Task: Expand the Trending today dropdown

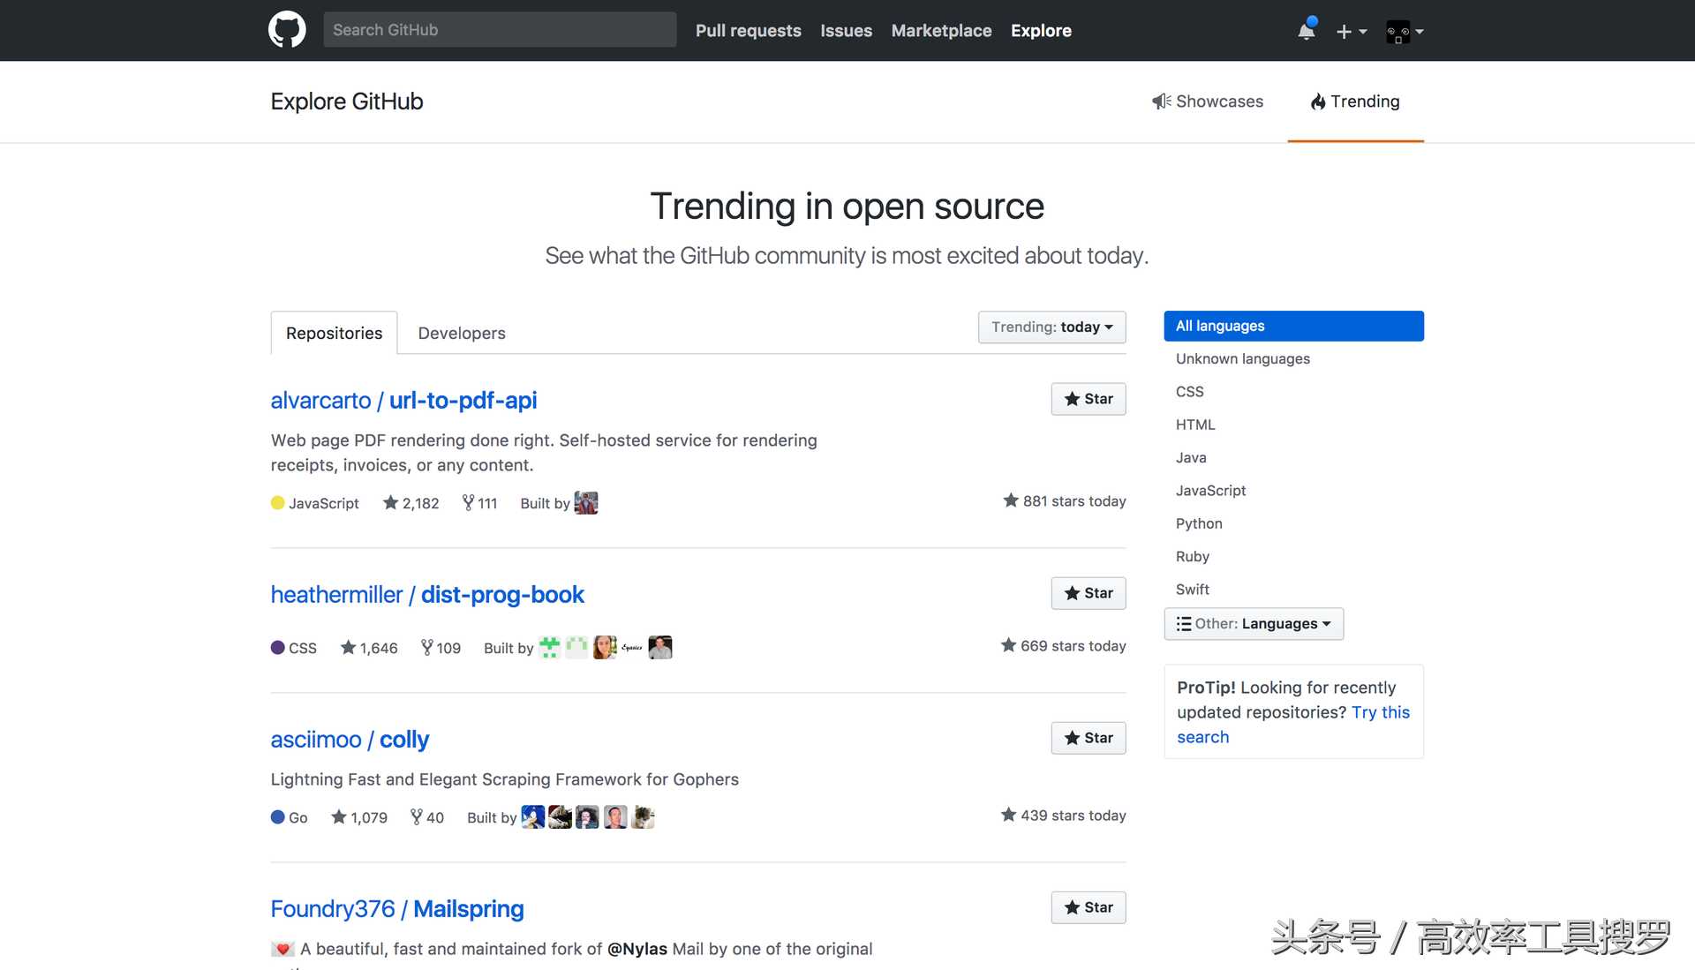Action: 1051,326
